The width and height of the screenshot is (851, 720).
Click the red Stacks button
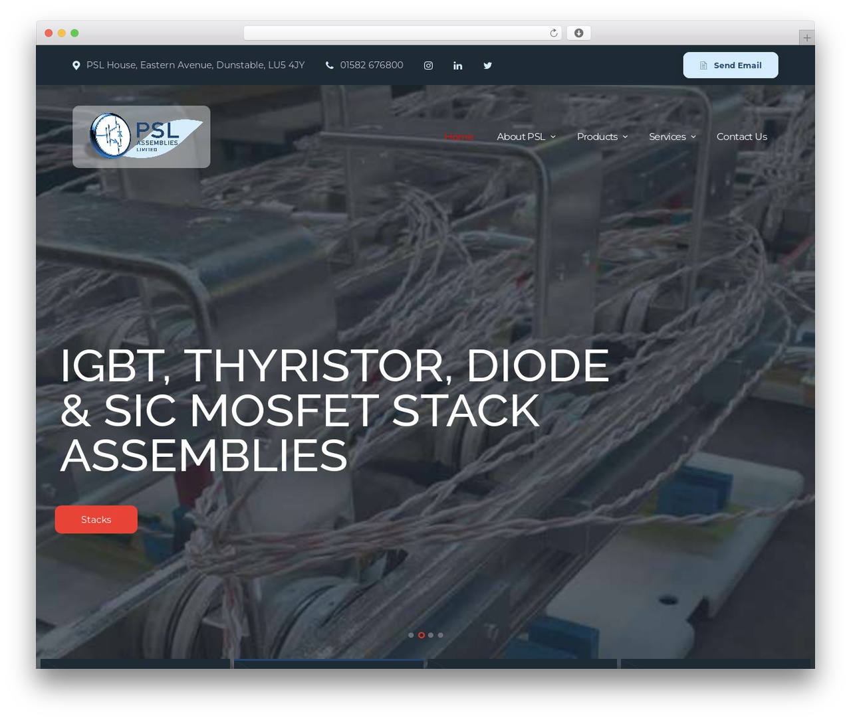point(96,519)
